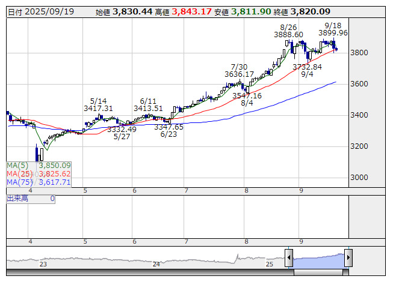Click the 3800 price axis label

coord(359,53)
